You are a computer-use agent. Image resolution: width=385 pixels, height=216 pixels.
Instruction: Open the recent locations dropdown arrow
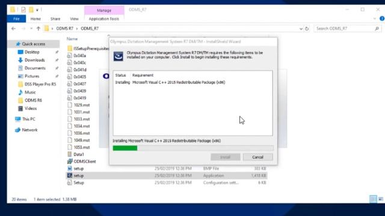[31, 29]
